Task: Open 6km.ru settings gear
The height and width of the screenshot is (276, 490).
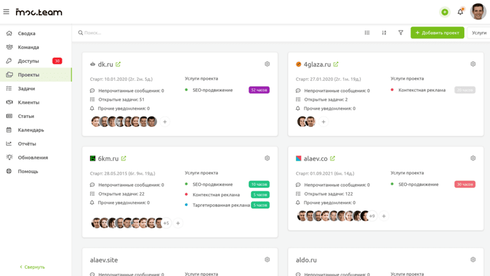Action: pos(267,158)
